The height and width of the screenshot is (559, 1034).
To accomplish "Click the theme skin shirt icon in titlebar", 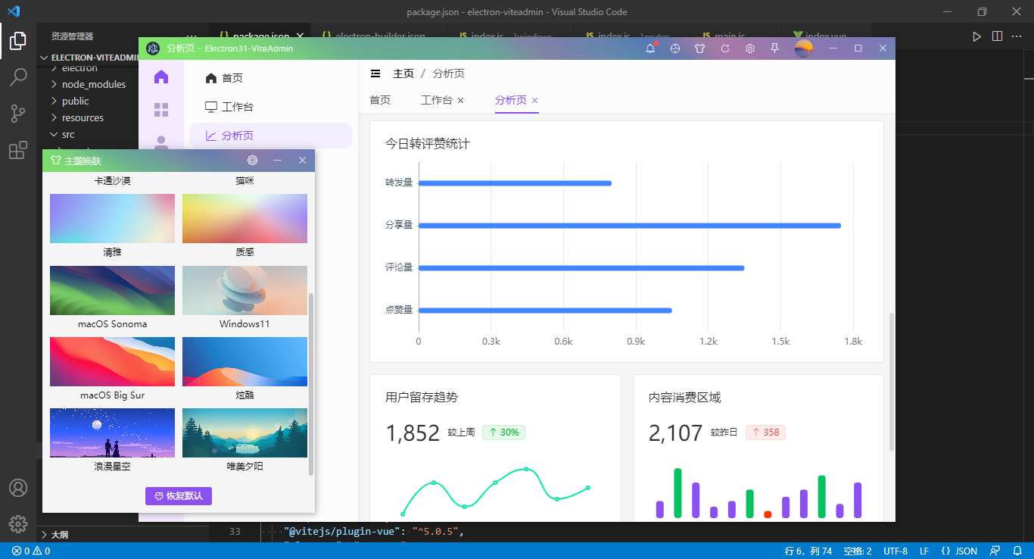I will (699, 48).
